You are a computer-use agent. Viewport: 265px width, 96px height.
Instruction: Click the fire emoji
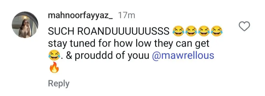pos(54,67)
